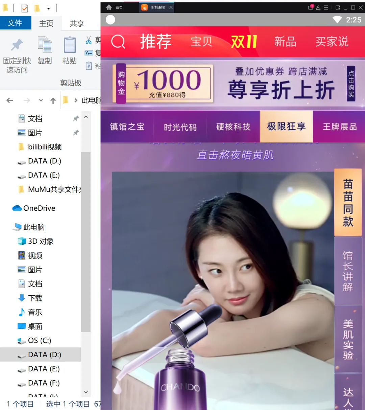This screenshot has width=365, height=410.
Task: Select 此电脑 in navigation pane
Action: click(x=29, y=227)
